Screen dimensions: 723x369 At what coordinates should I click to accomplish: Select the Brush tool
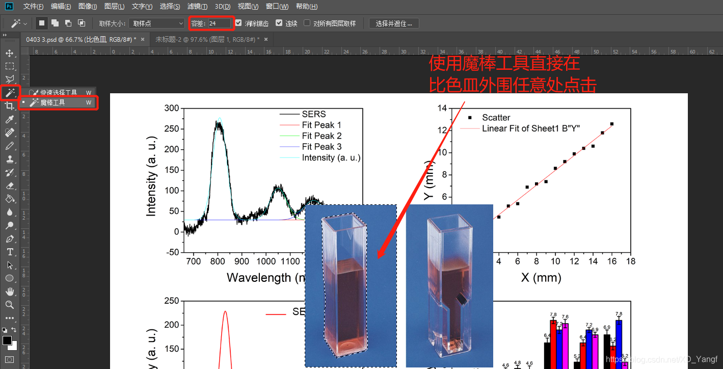[x=9, y=146]
